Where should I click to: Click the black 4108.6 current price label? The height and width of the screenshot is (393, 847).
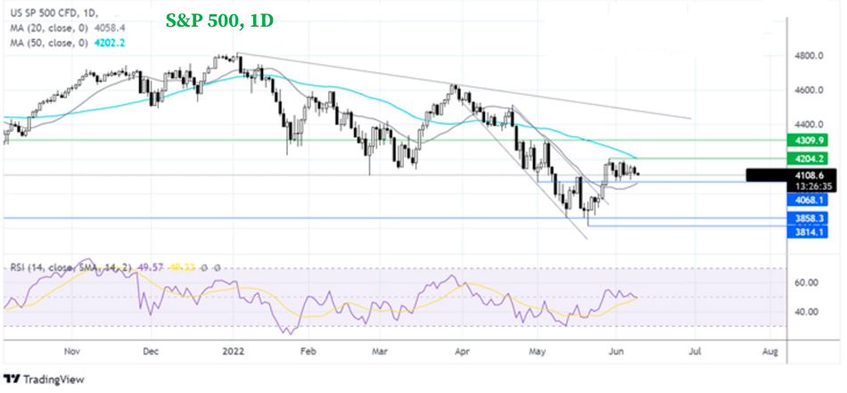(x=810, y=176)
